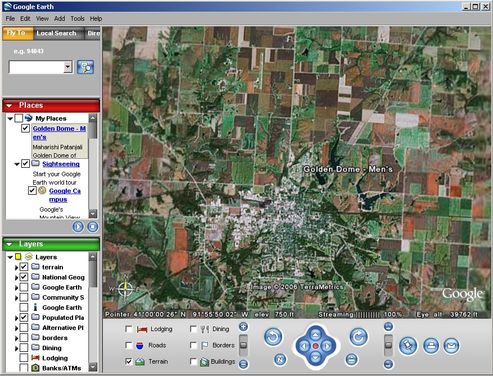Open the Tools menu

point(78,19)
